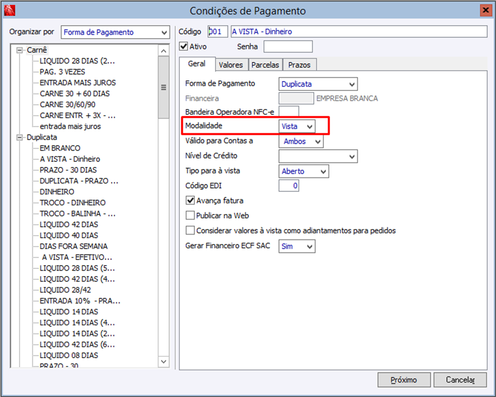Open the Forma de Pagamento Duplicata dropdown

352,84
